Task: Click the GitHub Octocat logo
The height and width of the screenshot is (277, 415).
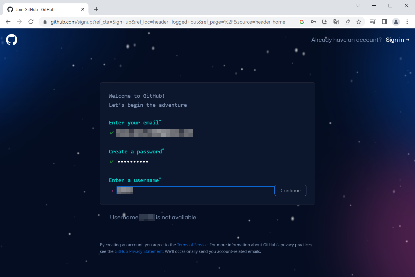Action: [x=12, y=40]
